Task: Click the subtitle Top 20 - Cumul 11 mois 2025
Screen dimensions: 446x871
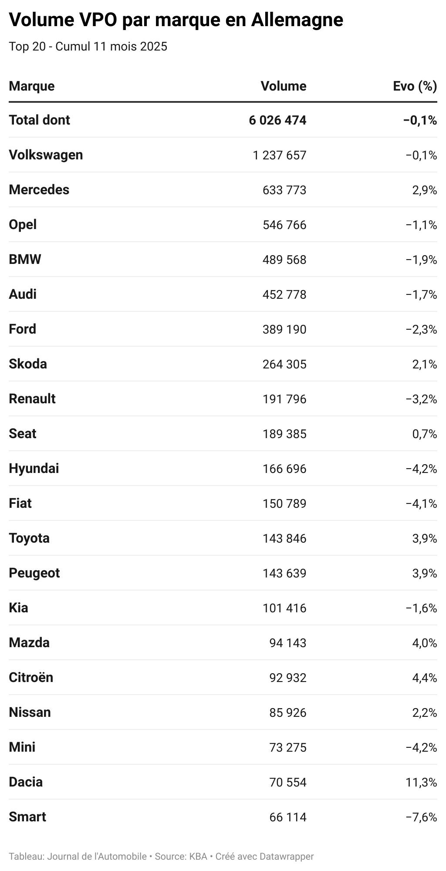Action: tap(88, 47)
